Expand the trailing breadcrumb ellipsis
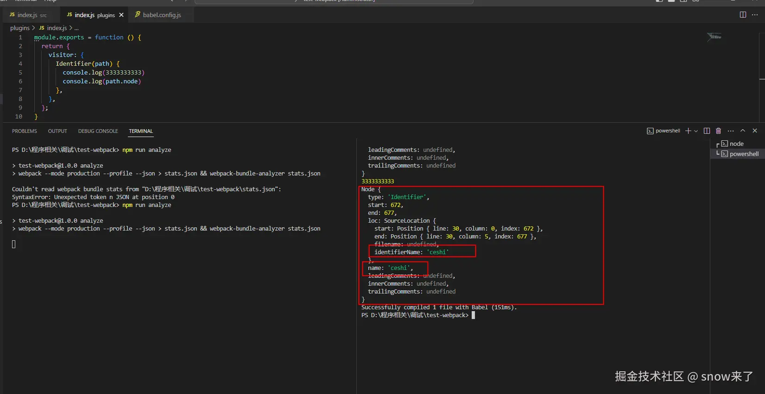 tap(76, 28)
